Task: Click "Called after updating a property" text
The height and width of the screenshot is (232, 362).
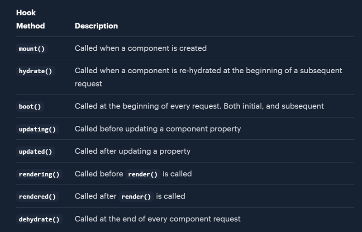Action: (x=132, y=151)
